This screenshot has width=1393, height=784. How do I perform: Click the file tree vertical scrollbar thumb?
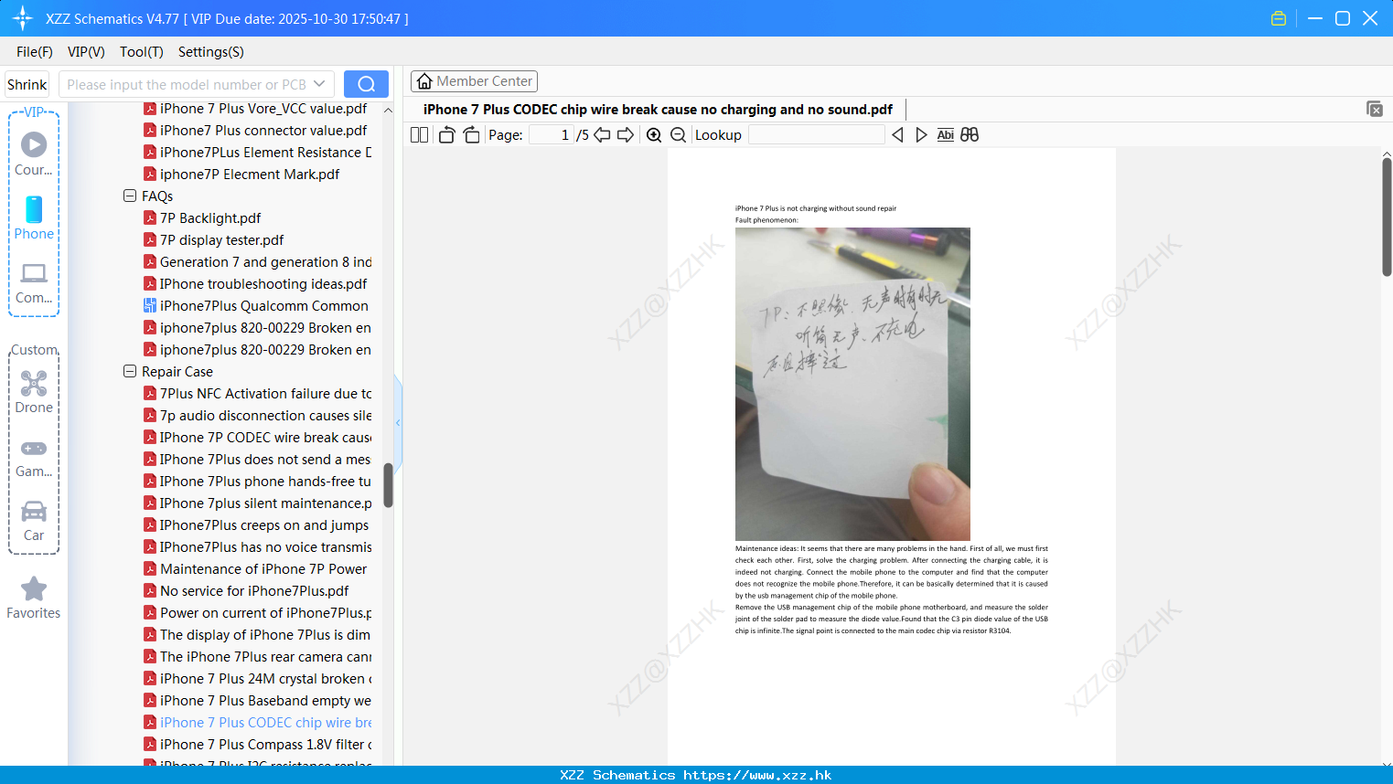tap(388, 485)
